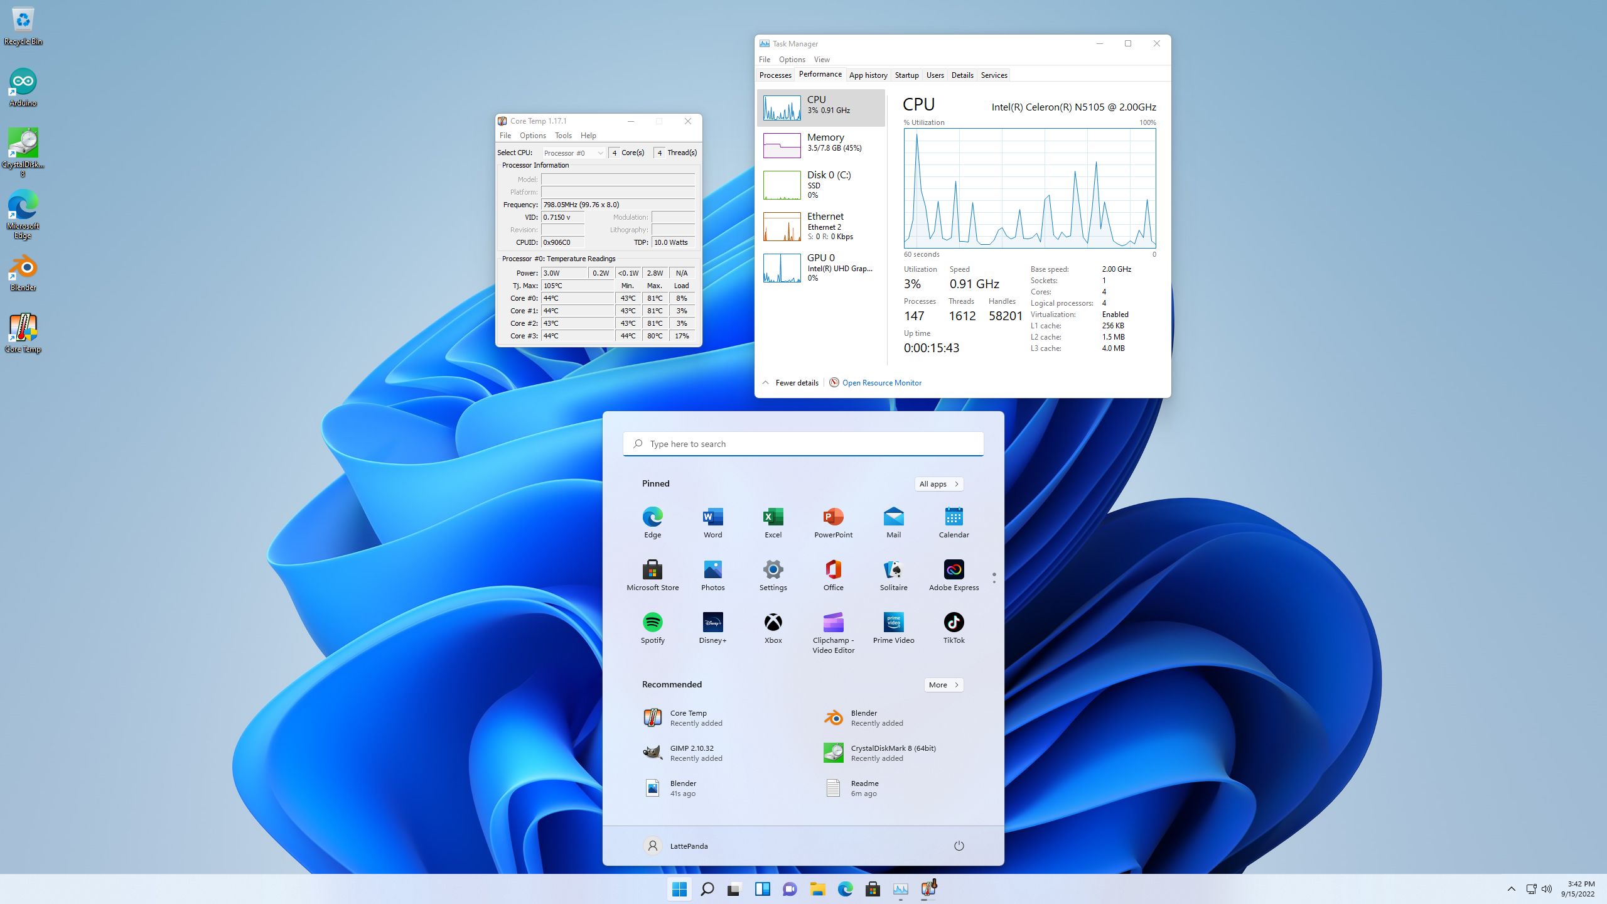
Task: Open the App History tab in Task Manager
Action: [868, 75]
